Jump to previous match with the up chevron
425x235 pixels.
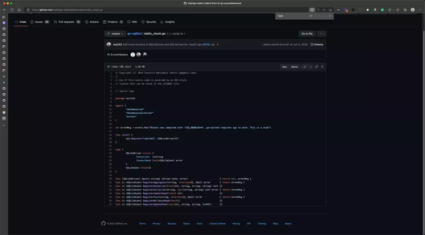pos(319,16)
